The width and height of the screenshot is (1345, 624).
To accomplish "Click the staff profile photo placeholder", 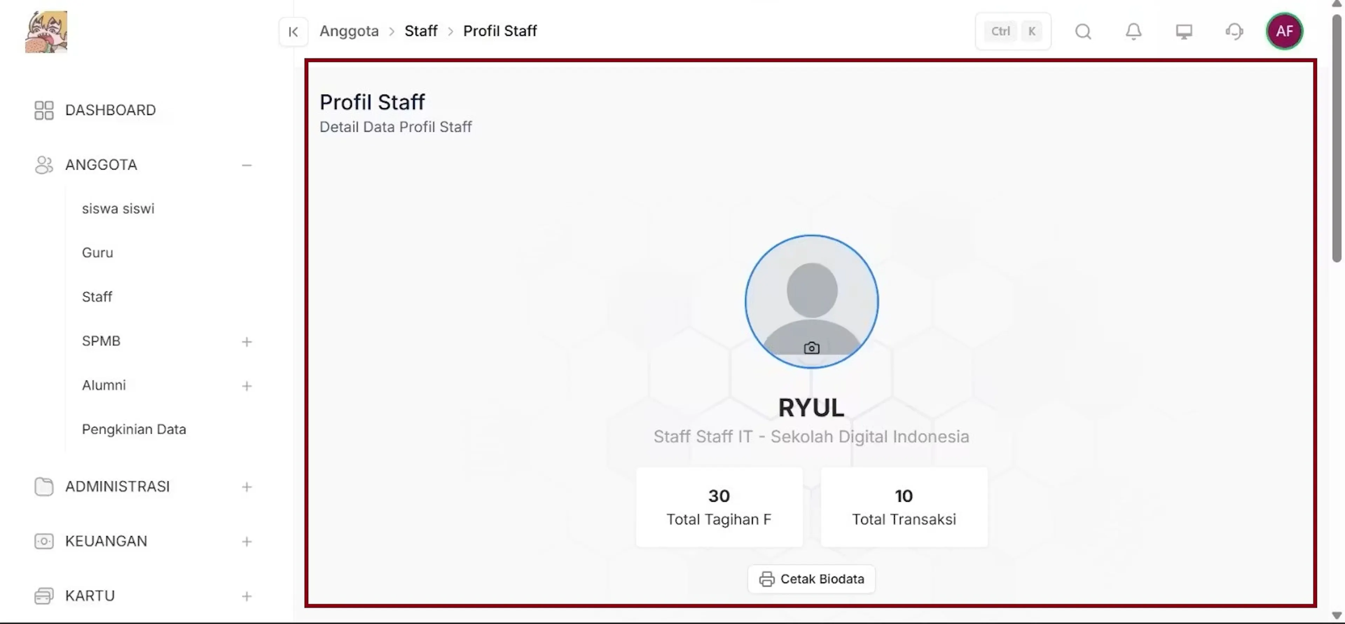I will pyautogui.click(x=812, y=302).
